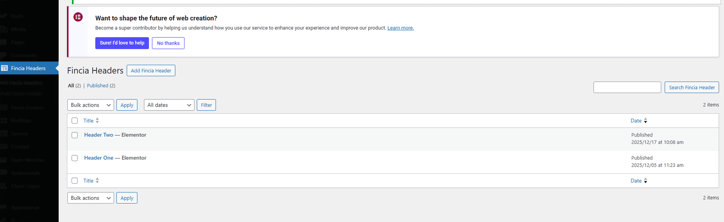
Task: Click sort arrows beside top Title column
Action: tap(97, 121)
